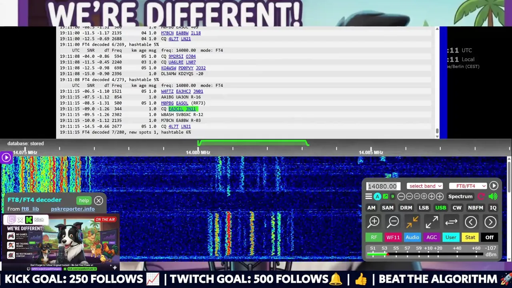Click the rightmost and largest plus frequency step circle
Screen dimensions: 512x288
click(440, 196)
